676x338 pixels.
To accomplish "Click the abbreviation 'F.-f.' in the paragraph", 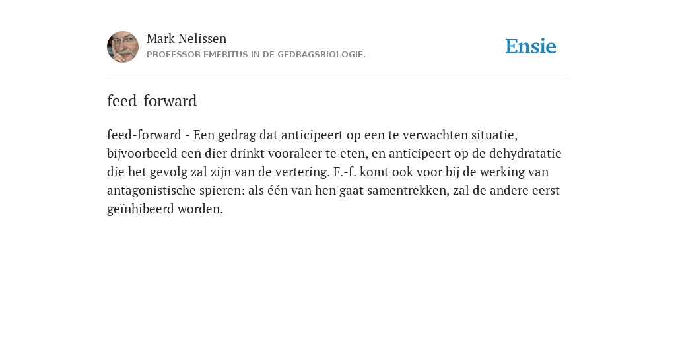I will click(x=345, y=172).
